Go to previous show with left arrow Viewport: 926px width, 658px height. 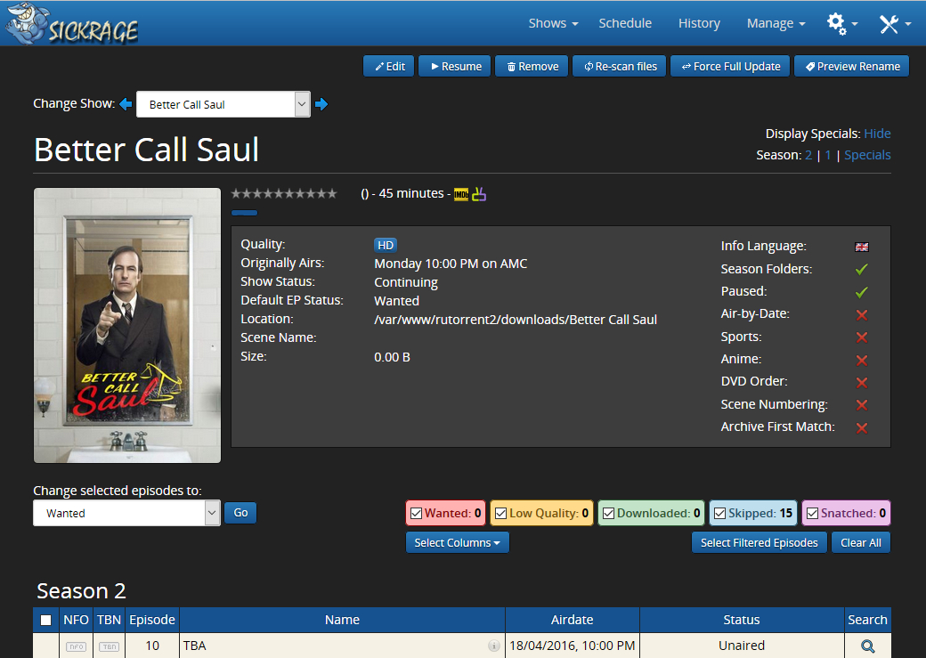point(126,104)
